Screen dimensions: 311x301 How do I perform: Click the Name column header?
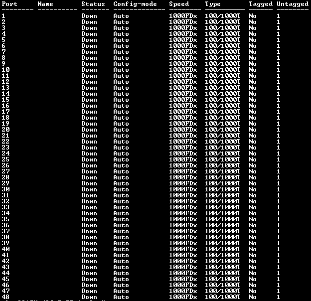tap(45, 4)
